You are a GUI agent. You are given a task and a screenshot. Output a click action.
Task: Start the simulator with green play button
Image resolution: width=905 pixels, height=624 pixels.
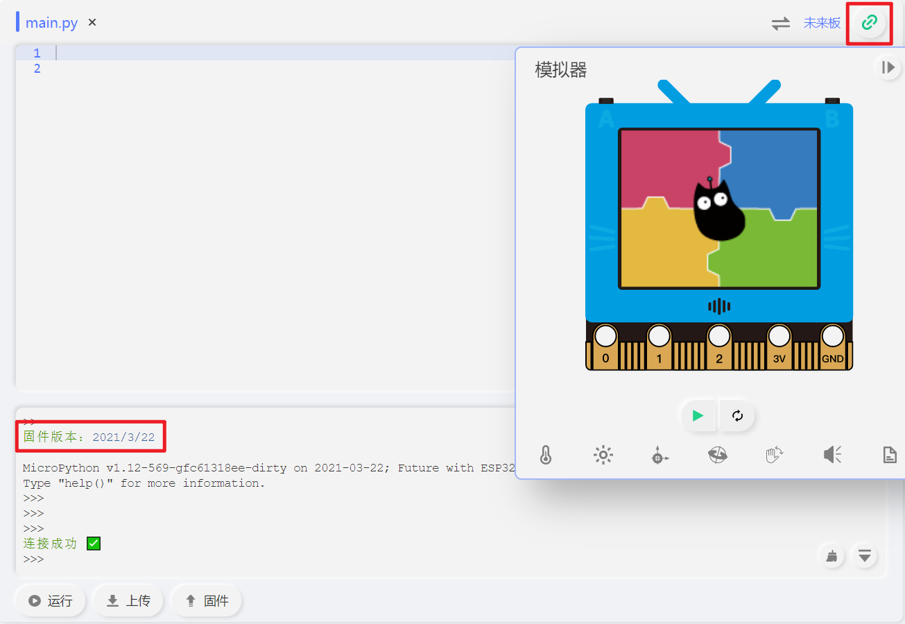point(698,415)
